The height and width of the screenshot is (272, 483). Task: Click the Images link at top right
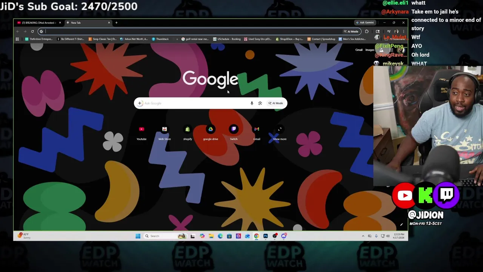click(370, 50)
